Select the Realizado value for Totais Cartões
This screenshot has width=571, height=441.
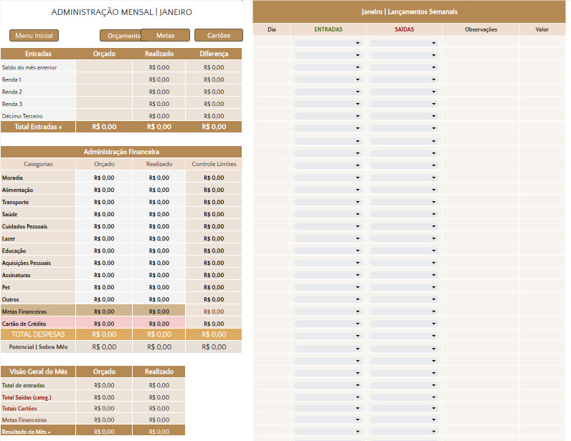click(x=159, y=408)
